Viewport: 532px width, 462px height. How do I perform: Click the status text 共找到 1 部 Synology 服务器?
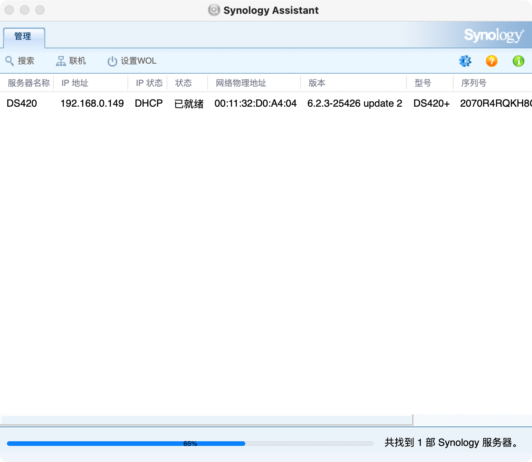(451, 443)
